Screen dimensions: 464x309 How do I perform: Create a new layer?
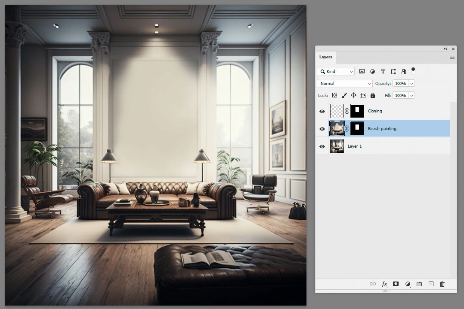[431, 284]
